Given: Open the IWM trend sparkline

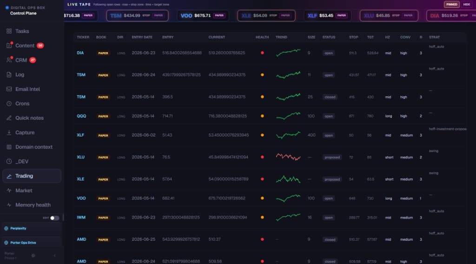Looking at the screenshot, I should point(288,217).
